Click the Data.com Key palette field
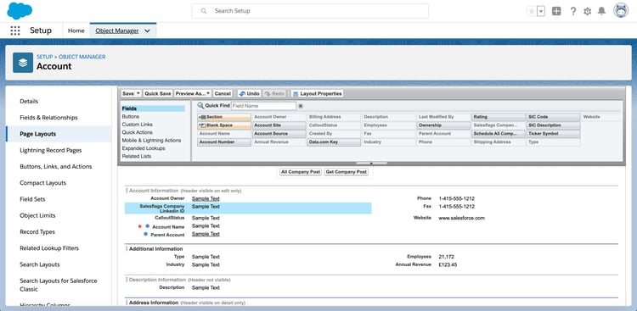This screenshot has height=311, width=637. (x=334, y=142)
